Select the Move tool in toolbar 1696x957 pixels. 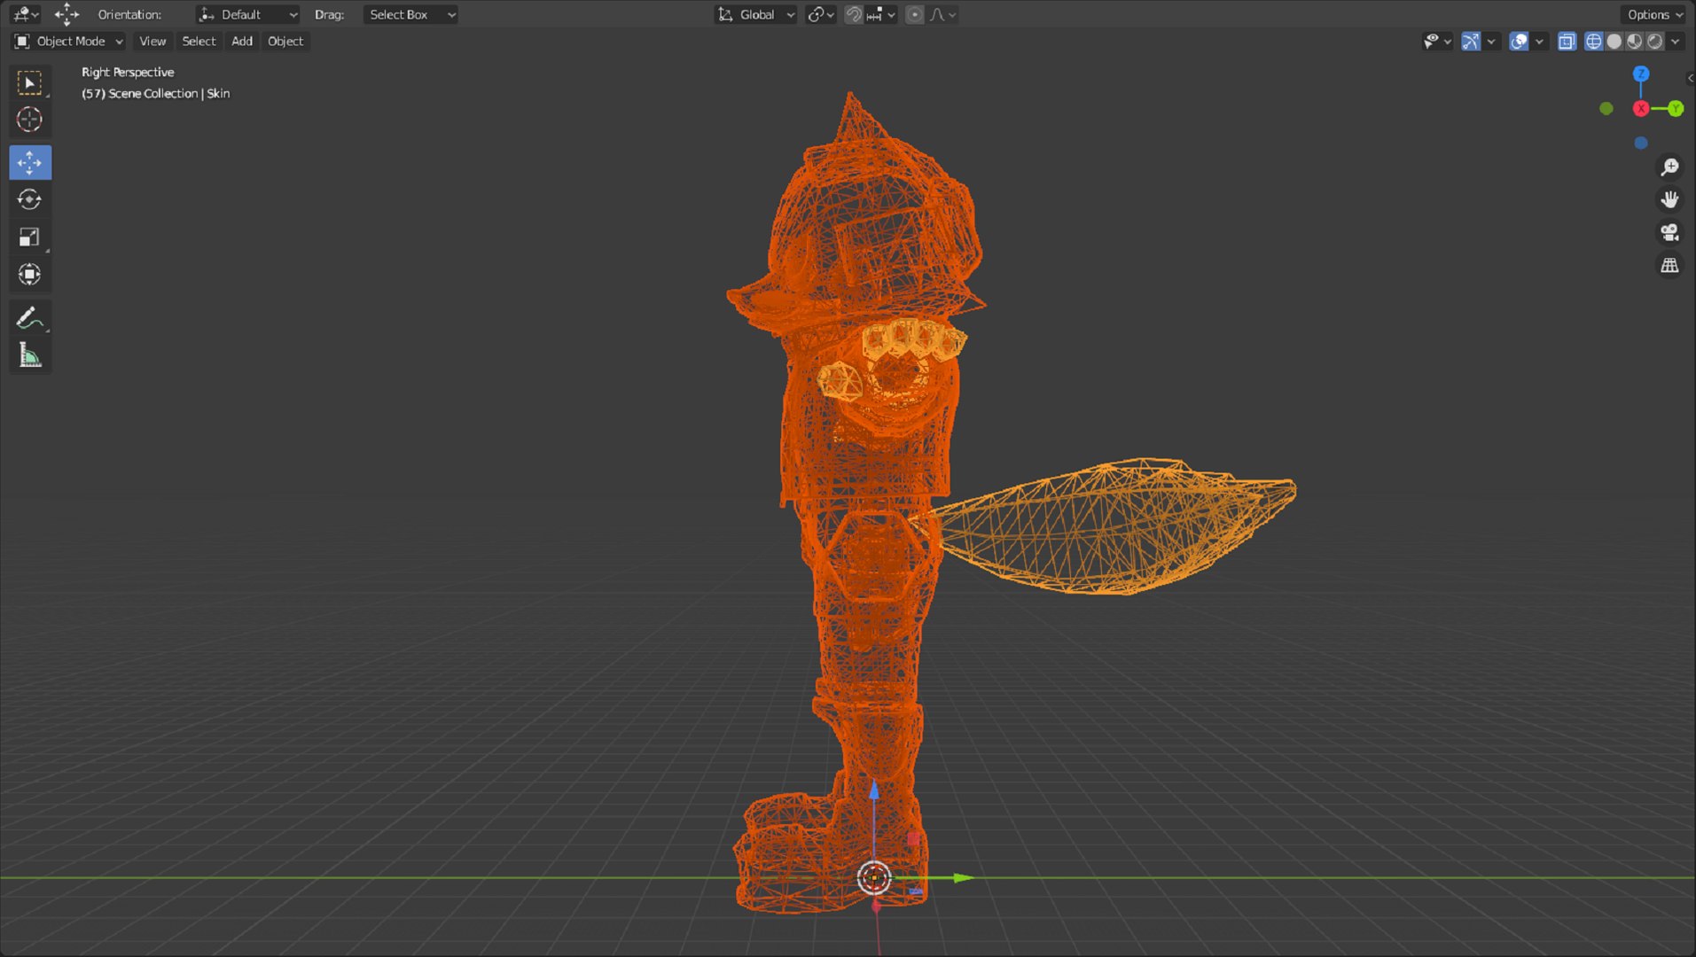pos(29,162)
